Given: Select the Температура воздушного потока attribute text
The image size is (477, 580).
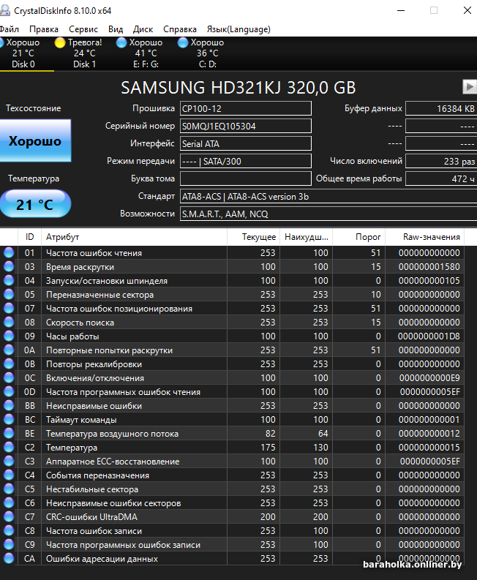Looking at the screenshot, I should pyautogui.click(x=112, y=434).
